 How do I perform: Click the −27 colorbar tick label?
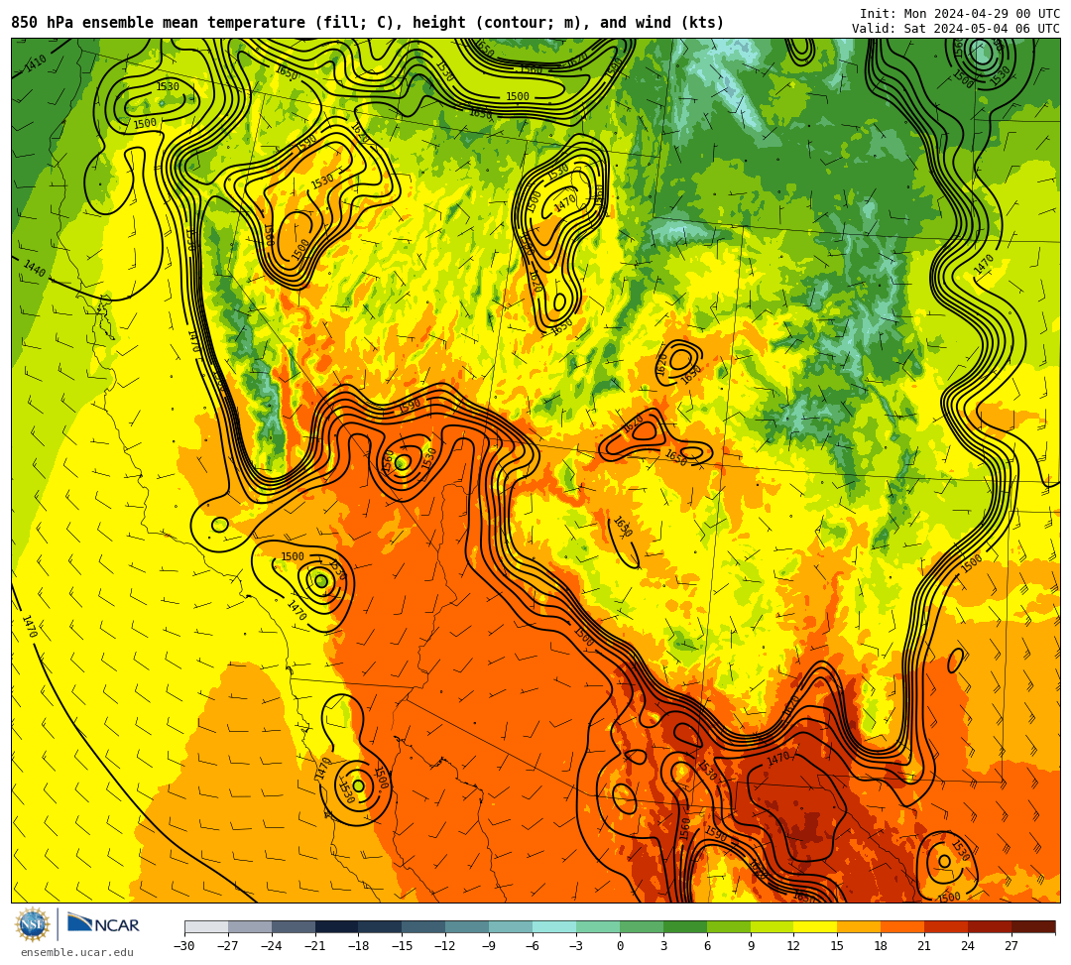(228, 946)
